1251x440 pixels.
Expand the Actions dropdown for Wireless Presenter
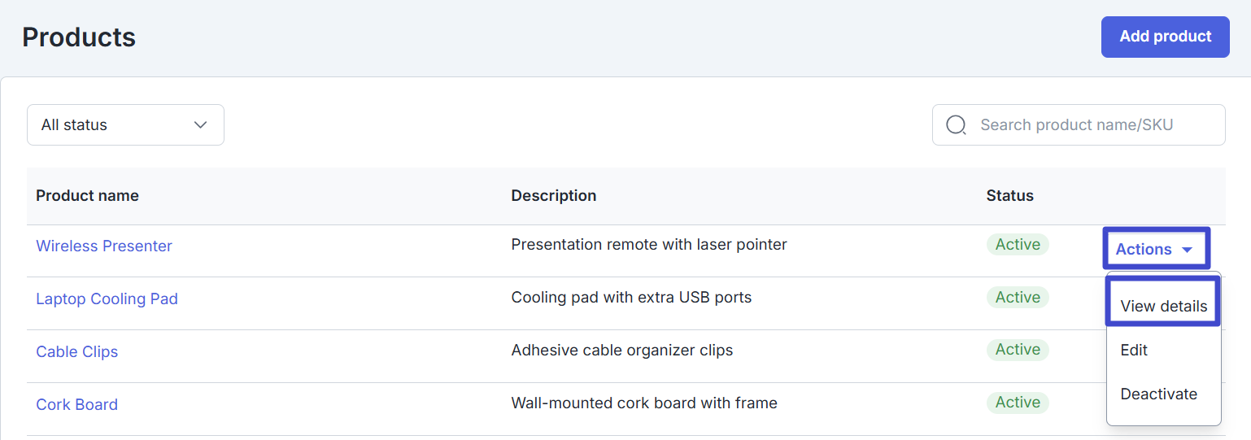pos(1154,249)
